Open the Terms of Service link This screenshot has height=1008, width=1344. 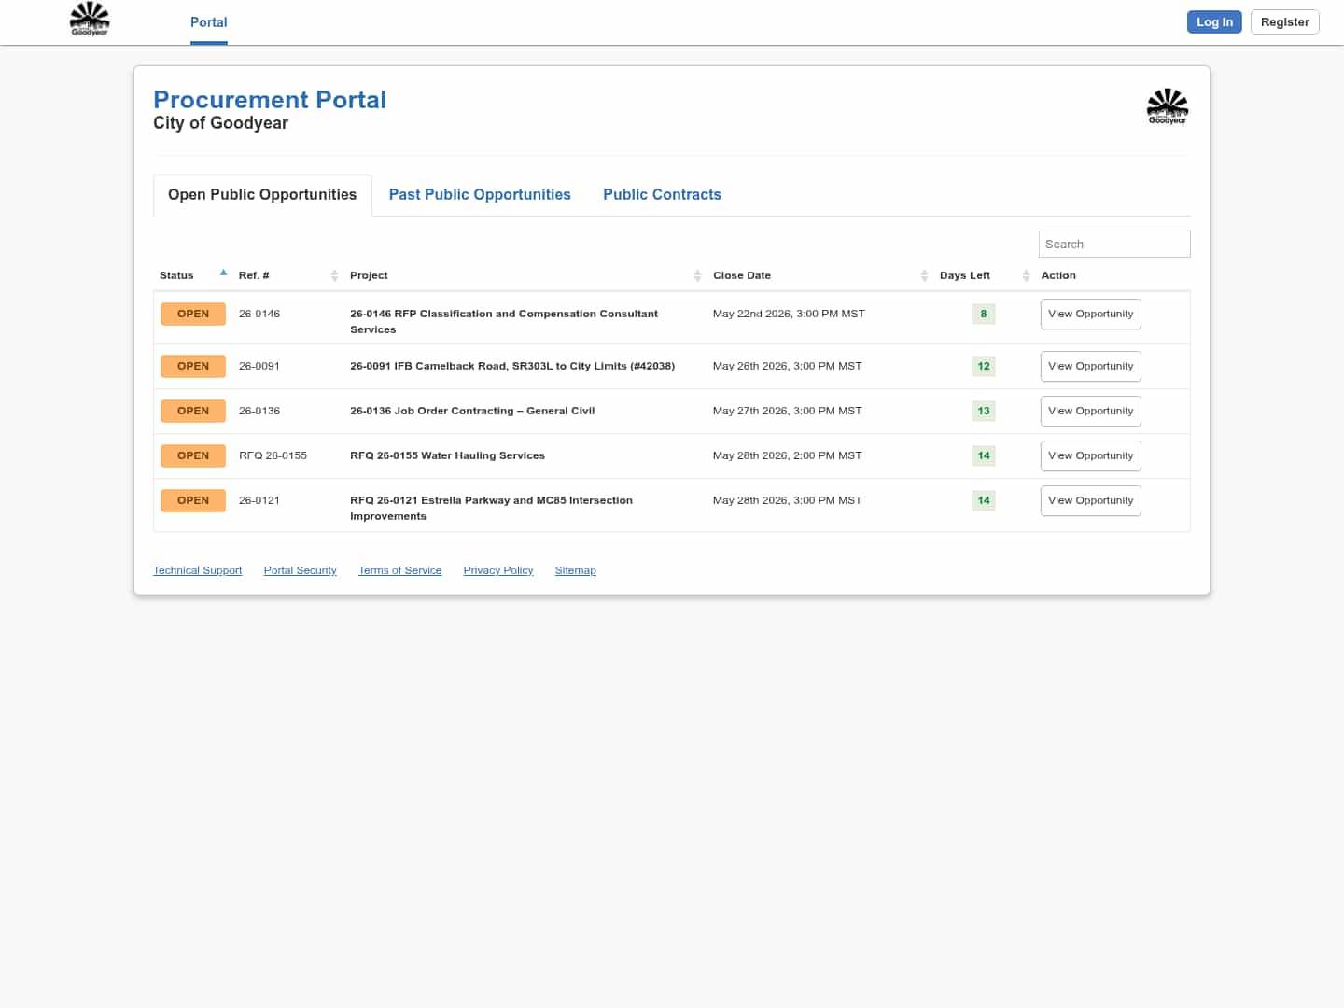(x=399, y=570)
